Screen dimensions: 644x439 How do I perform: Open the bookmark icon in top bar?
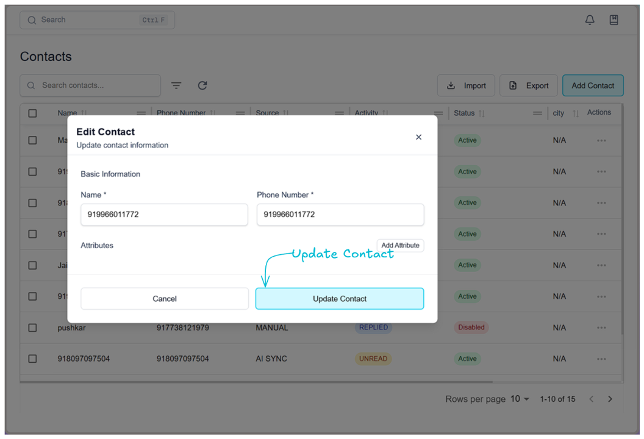pyautogui.click(x=614, y=20)
